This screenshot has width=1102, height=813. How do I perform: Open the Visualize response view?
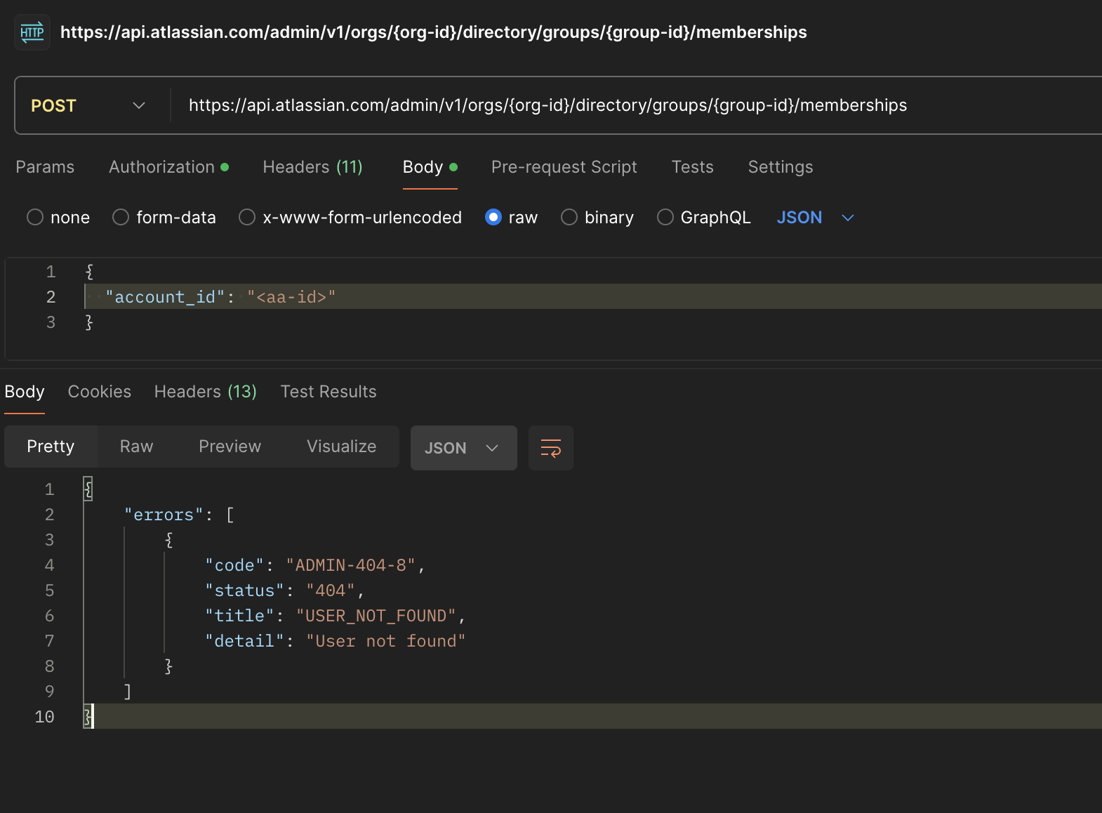(342, 447)
